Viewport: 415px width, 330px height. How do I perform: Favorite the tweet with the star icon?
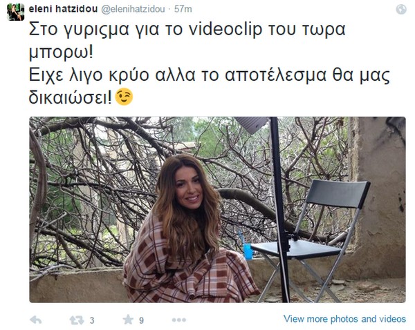[128, 320]
